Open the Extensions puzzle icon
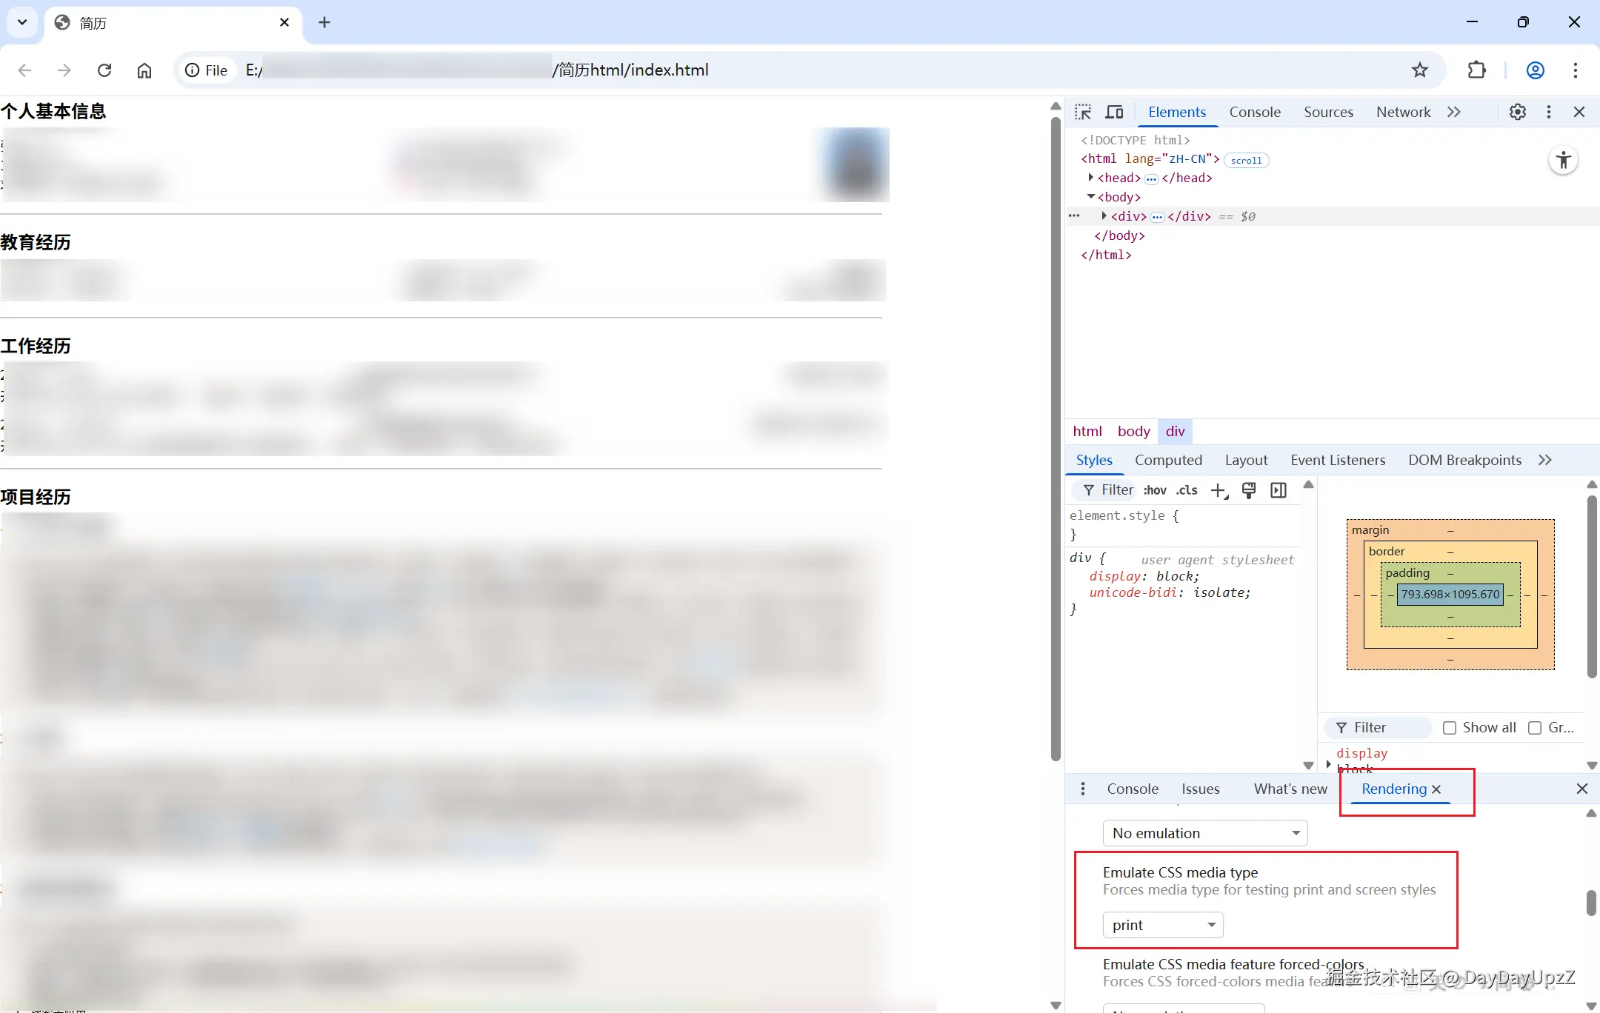The width and height of the screenshot is (1600, 1013). [1476, 70]
